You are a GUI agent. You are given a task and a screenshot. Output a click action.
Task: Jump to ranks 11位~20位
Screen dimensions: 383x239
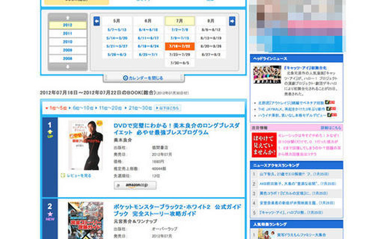pos(109,108)
